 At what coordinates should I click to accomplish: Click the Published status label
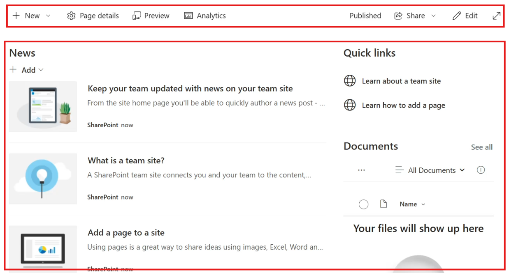[x=365, y=16]
